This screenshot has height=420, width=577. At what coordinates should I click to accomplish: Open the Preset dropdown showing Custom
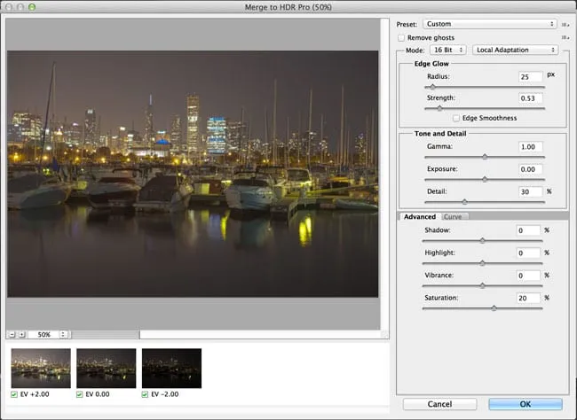(x=489, y=24)
